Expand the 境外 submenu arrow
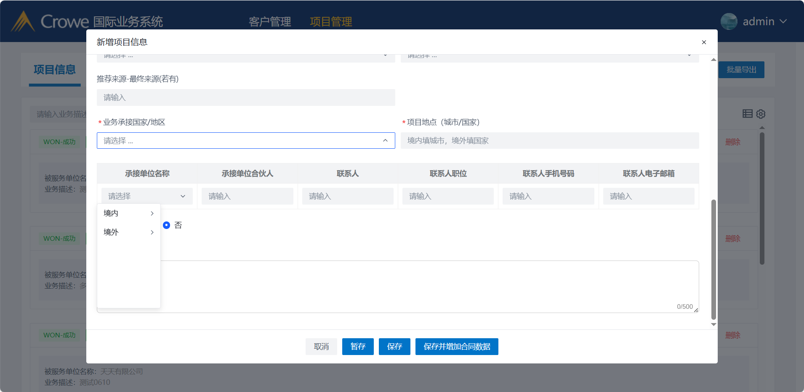The image size is (804, 392). tap(152, 232)
